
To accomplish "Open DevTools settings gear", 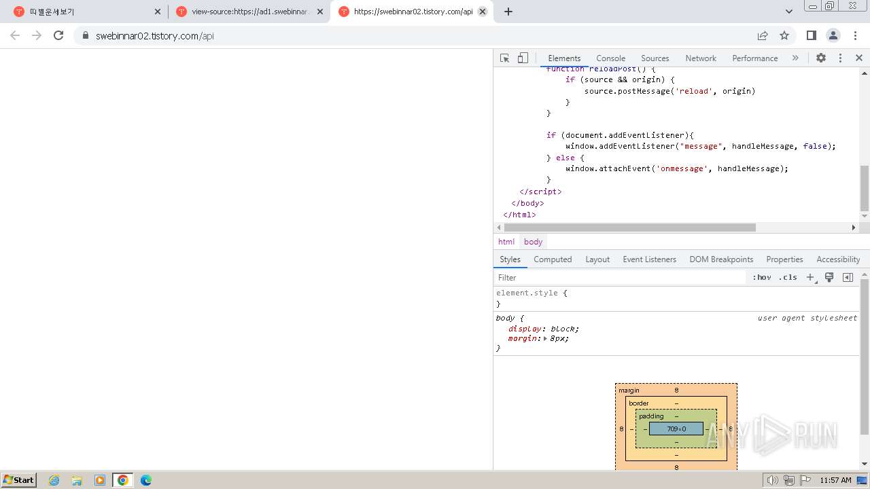I will (821, 58).
